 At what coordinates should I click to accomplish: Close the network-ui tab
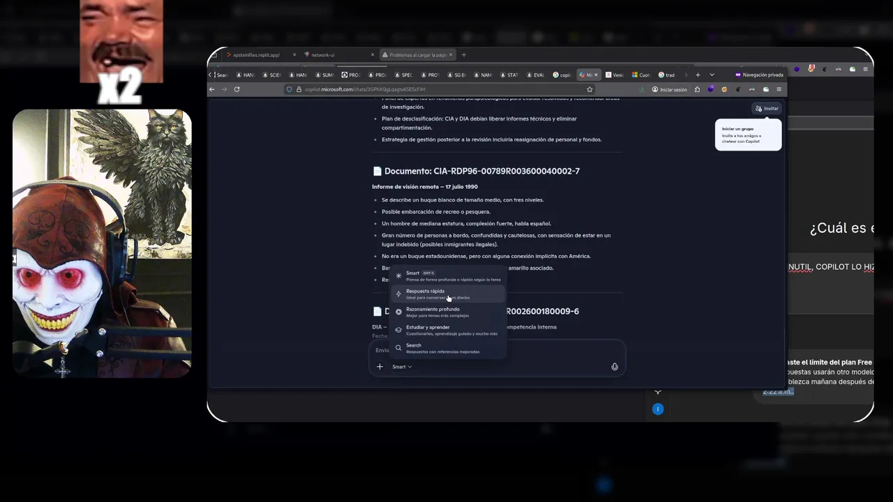pyautogui.click(x=373, y=54)
